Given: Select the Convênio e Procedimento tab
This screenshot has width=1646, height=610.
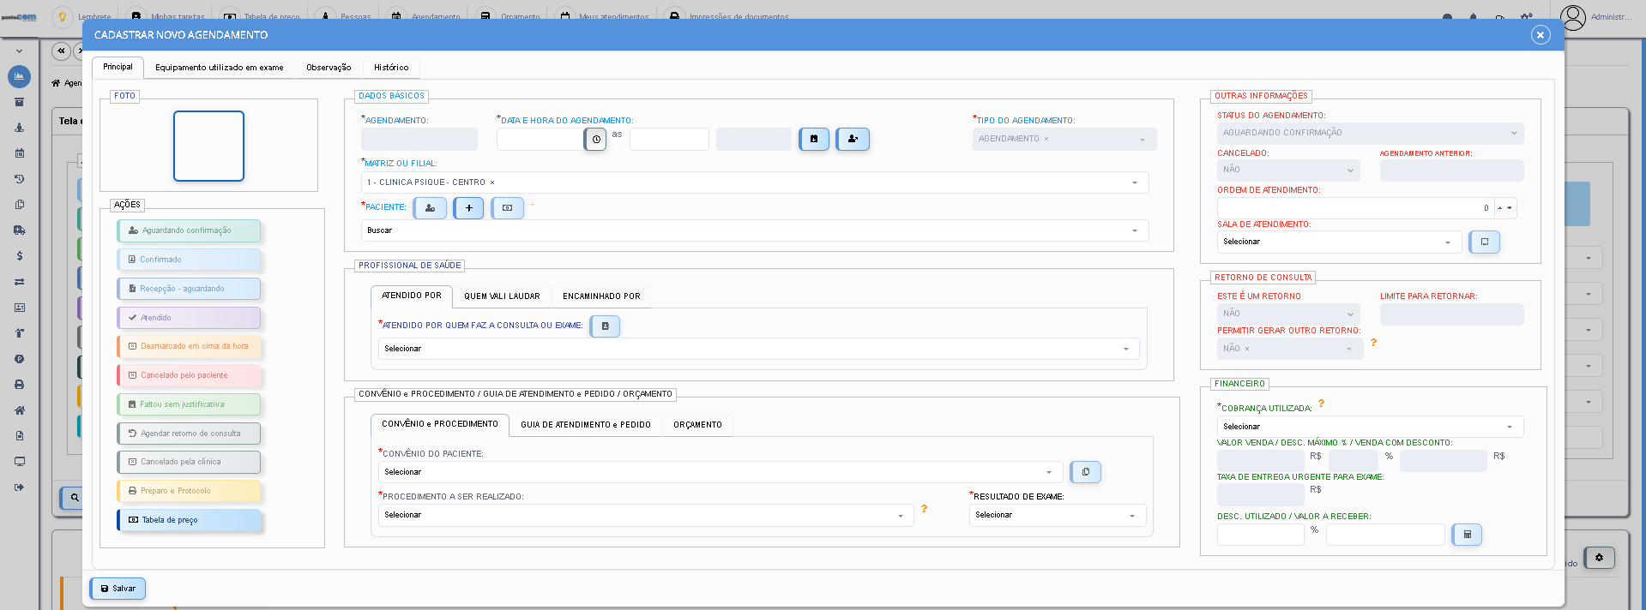Looking at the screenshot, I should [x=440, y=424].
